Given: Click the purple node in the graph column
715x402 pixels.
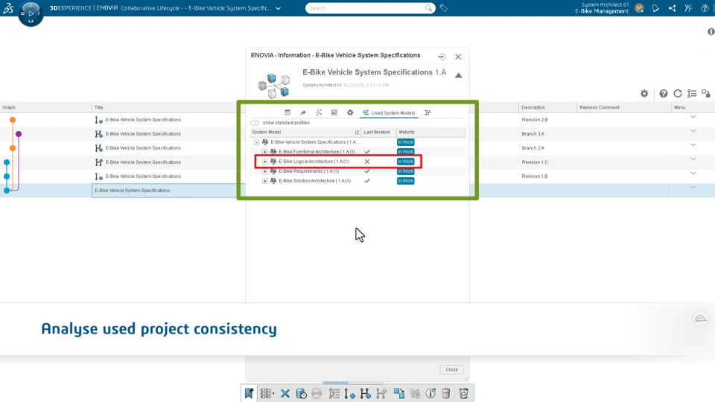Looking at the screenshot, I should tap(19, 134).
